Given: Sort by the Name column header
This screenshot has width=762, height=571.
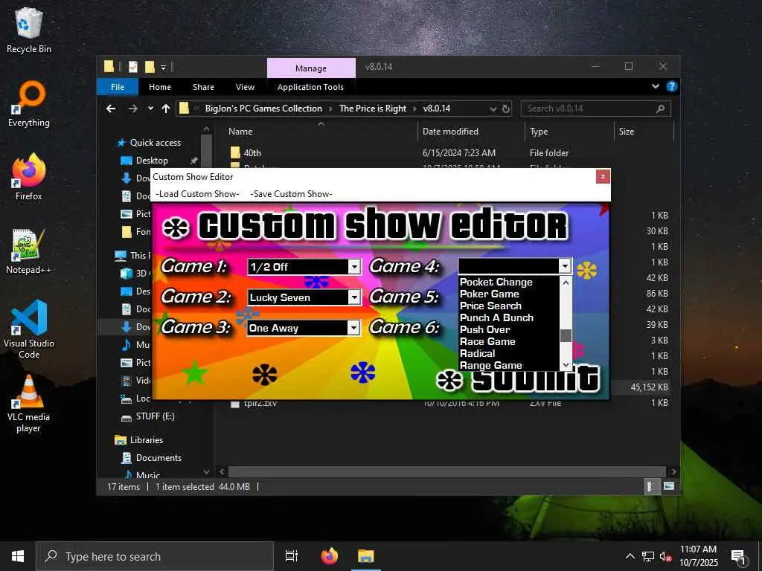Looking at the screenshot, I should 240,132.
